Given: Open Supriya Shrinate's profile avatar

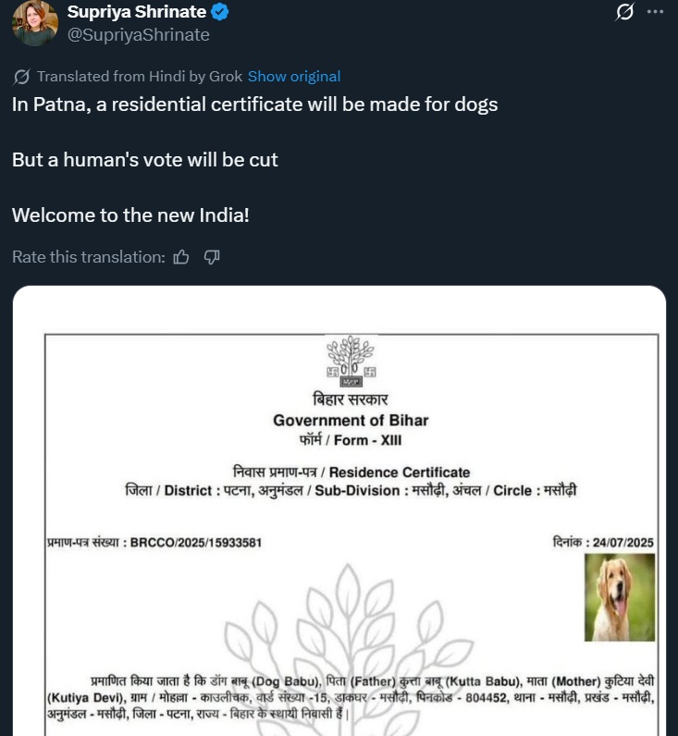Looking at the screenshot, I should (x=34, y=23).
